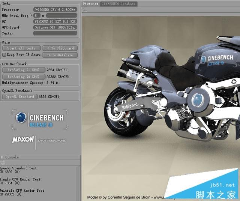Click the CINEBENCH Release 10 logo
240x201 pixels.
pos(39,120)
